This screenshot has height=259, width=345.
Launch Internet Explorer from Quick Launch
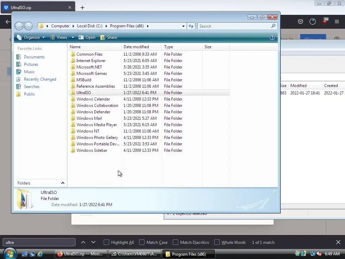click(40, 254)
